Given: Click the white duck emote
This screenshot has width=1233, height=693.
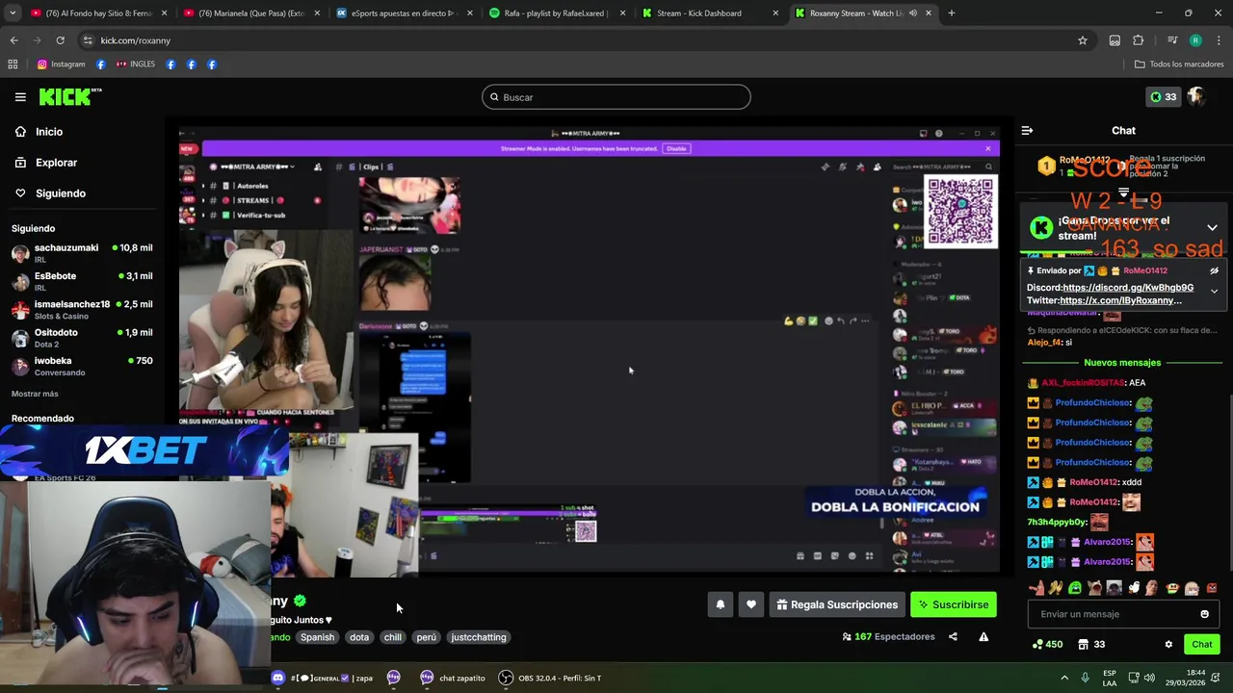Looking at the screenshot, I should pyautogui.click(x=1133, y=588).
